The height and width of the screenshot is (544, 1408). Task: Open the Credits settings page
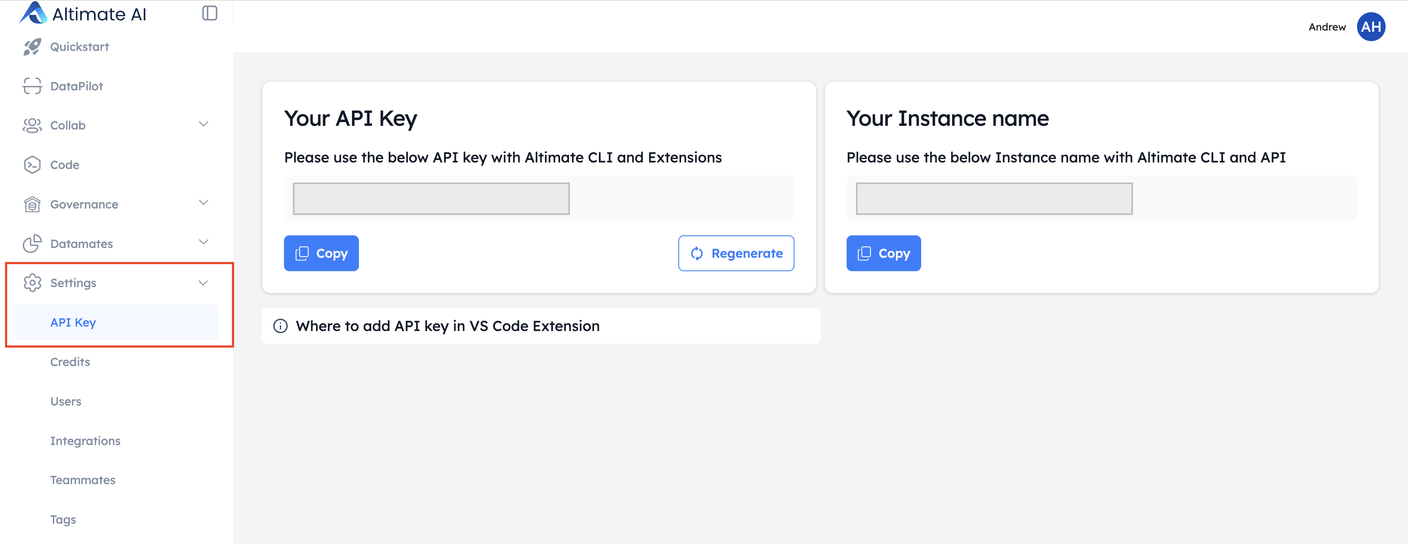[70, 362]
